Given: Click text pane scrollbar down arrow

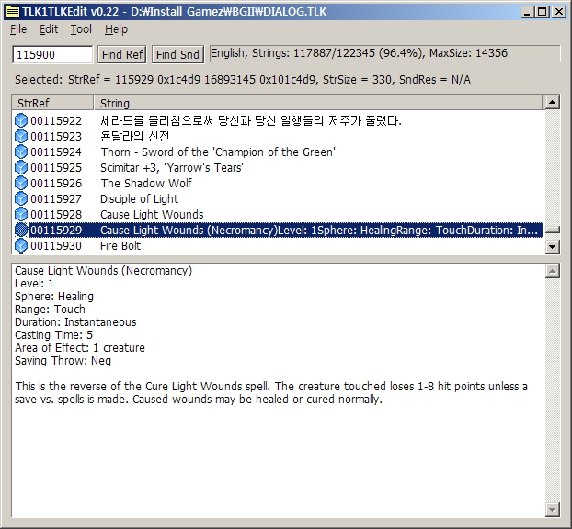Looking at the screenshot, I should (552, 509).
